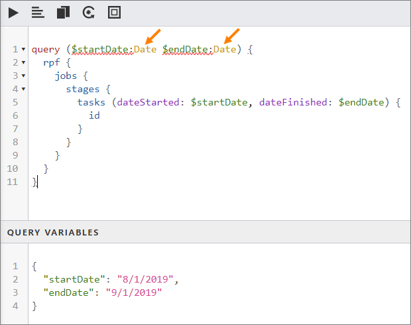
Task: Click the prettify query icon
Action: [38, 13]
